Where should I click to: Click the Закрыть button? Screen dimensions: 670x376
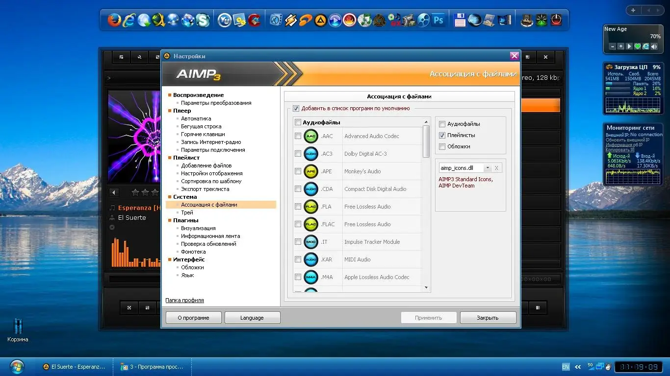click(x=487, y=317)
